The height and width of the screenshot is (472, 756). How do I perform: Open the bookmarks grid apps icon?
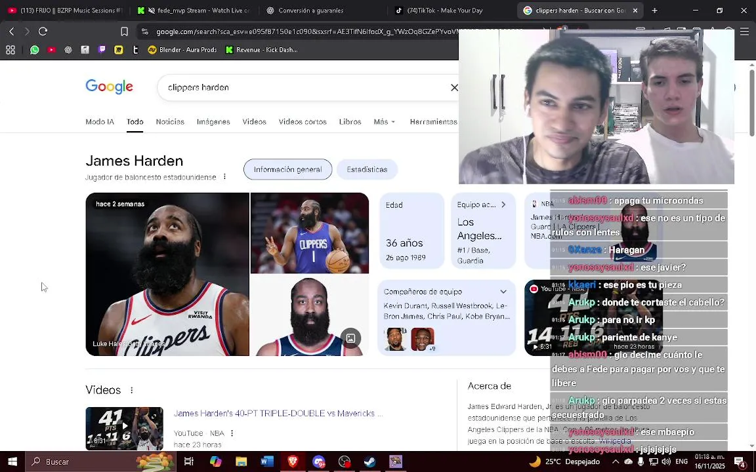[10, 50]
